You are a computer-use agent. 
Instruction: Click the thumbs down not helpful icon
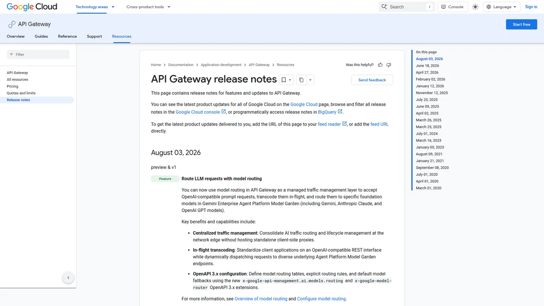pyautogui.click(x=389, y=65)
